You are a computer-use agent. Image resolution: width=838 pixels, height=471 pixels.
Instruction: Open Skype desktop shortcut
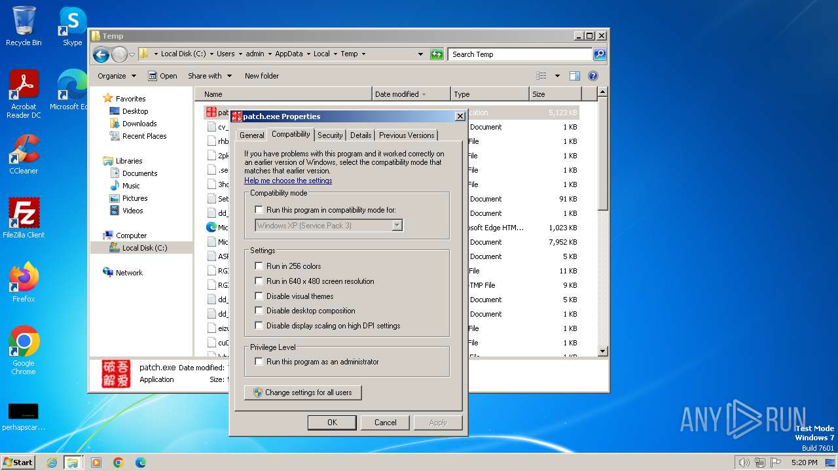click(x=72, y=26)
